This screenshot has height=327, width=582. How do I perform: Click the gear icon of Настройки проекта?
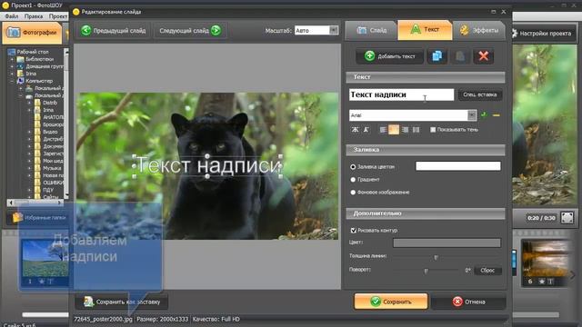(x=514, y=34)
